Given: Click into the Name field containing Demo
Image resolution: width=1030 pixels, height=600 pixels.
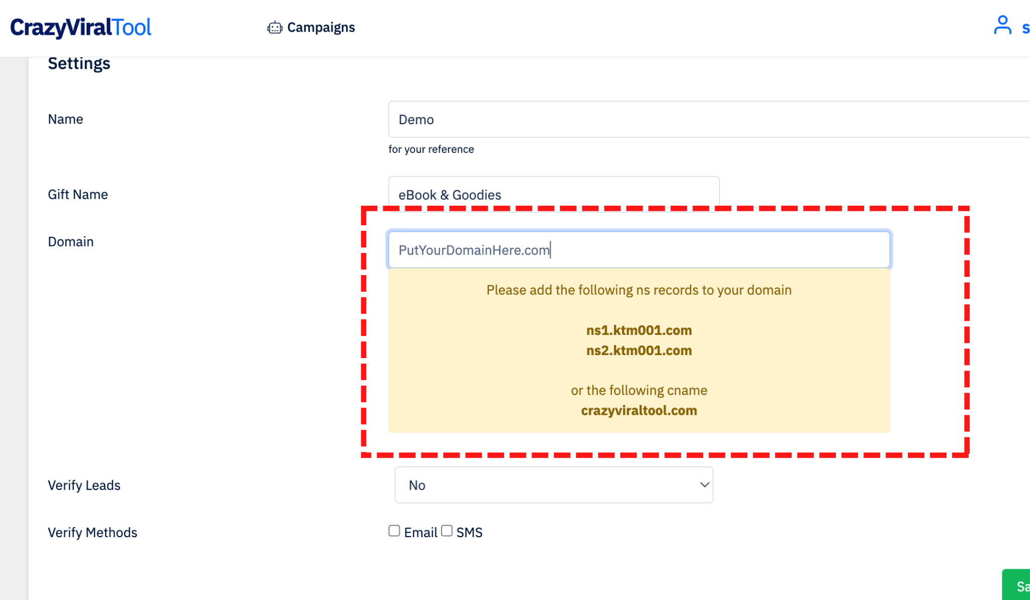Looking at the screenshot, I should pyautogui.click(x=709, y=119).
